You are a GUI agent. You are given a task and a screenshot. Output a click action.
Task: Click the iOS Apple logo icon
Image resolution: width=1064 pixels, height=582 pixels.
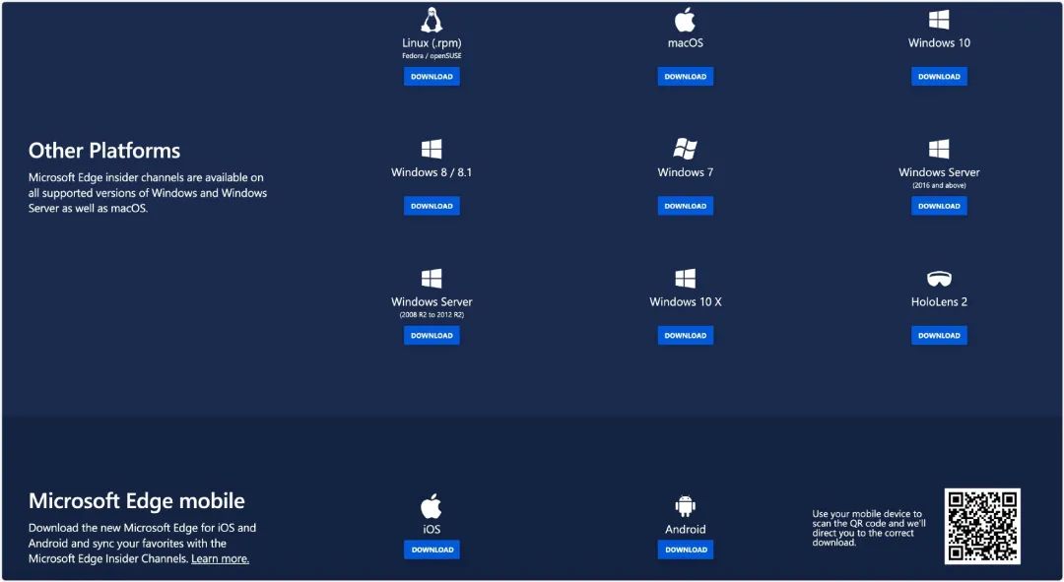tap(432, 506)
